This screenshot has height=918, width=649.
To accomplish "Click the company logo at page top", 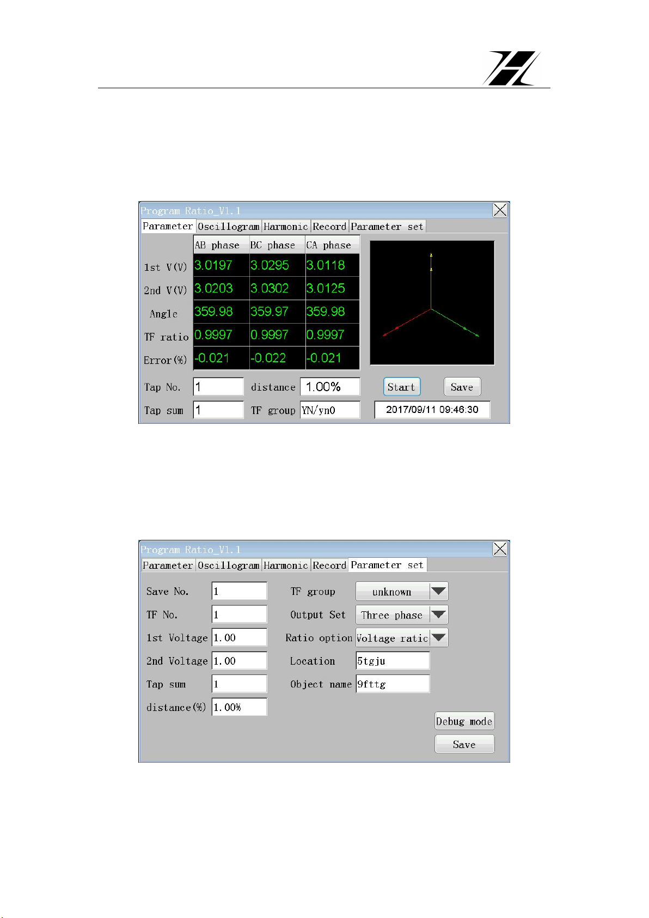I will pyautogui.click(x=511, y=68).
